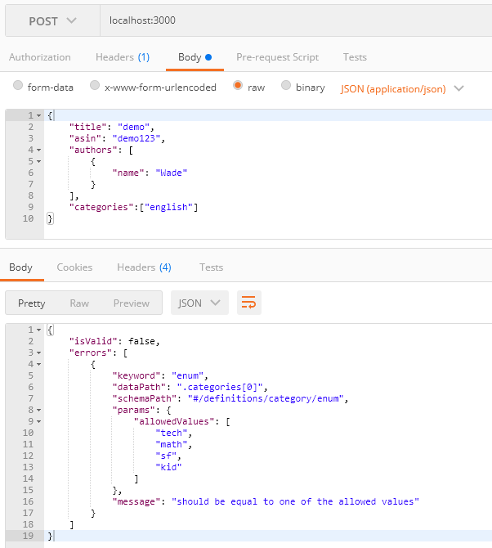Open the Pre-request Script tab
This screenshot has height=548, width=492.
pyautogui.click(x=278, y=57)
